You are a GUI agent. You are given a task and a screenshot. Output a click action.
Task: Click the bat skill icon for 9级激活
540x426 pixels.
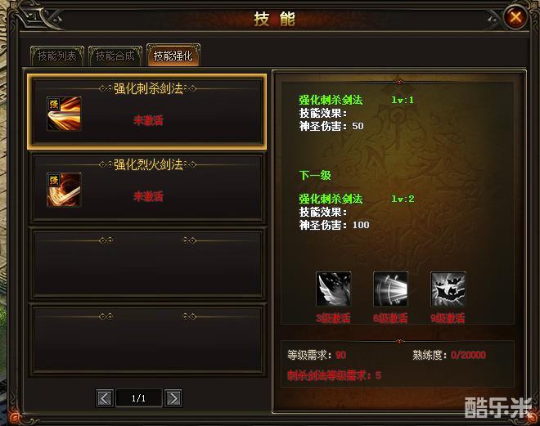tap(448, 289)
